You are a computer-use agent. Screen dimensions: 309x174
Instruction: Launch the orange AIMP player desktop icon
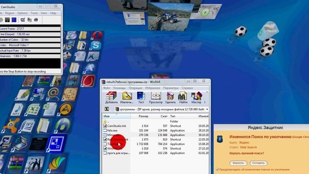pos(66,109)
